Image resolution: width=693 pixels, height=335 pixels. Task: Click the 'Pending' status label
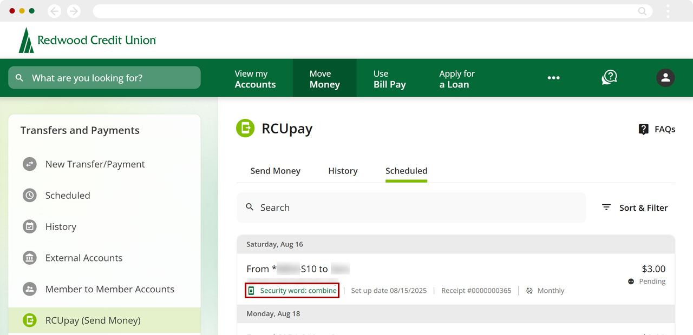(652, 282)
